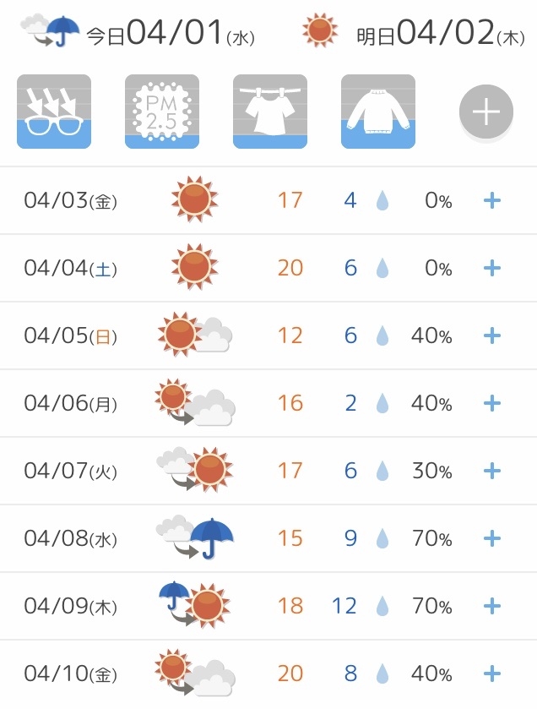The height and width of the screenshot is (709, 537).
Task: Open the sweater clothing index icon
Action: coord(378,112)
